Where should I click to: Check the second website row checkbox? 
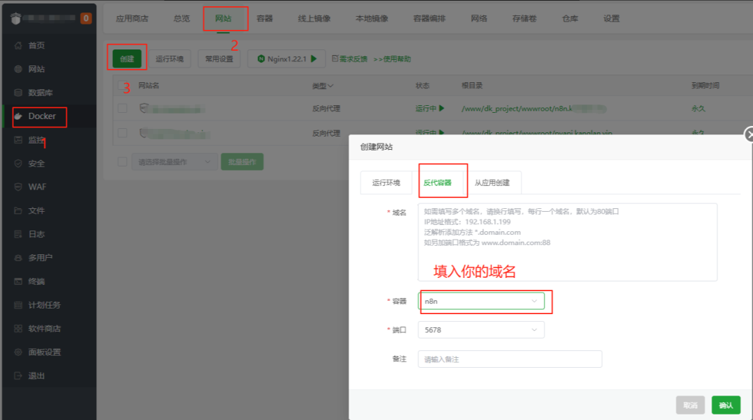click(123, 133)
